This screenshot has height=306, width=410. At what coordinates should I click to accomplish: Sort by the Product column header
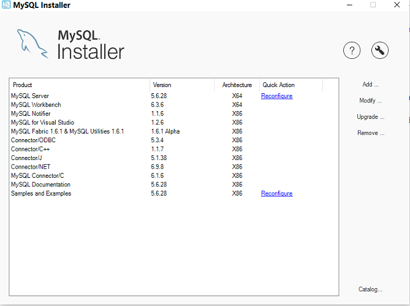tap(80, 85)
